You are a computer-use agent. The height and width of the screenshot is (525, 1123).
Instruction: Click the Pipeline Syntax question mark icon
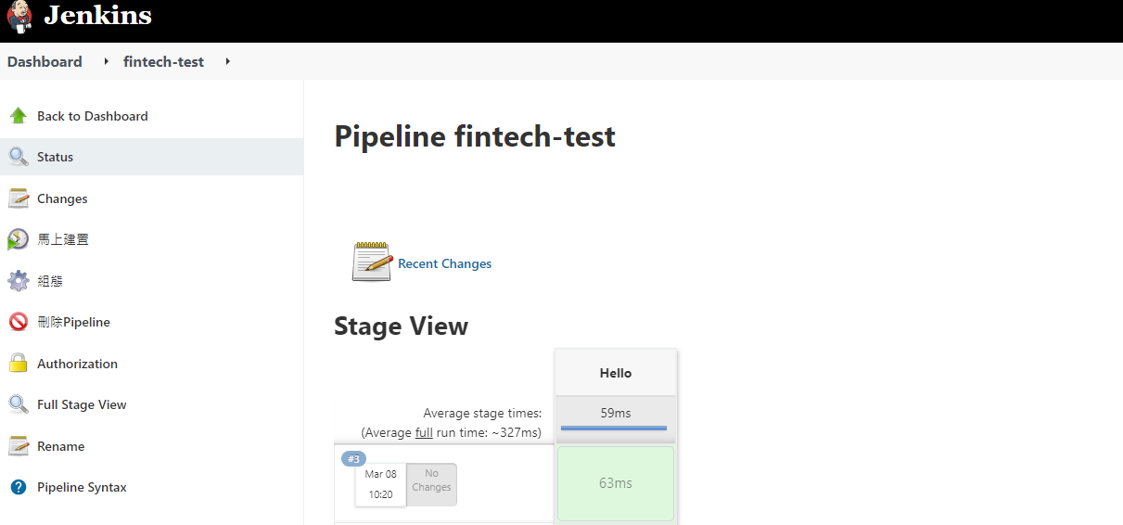tap(19, 487)
